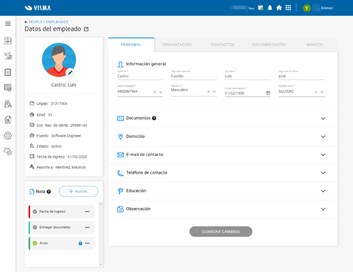Expand the Documentos section
353x272 pixels.
pyautogui.click(x=323, y=118)
